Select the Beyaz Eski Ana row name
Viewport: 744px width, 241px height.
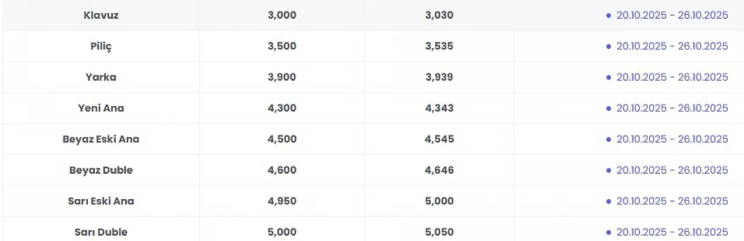click(x=101, y=139)
